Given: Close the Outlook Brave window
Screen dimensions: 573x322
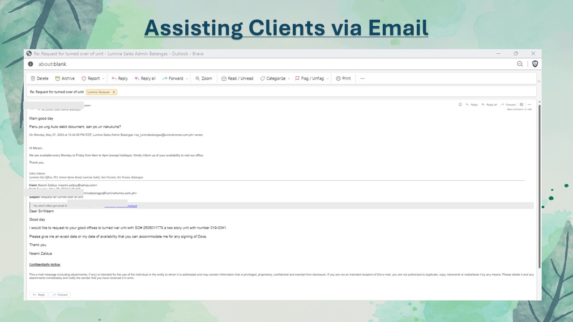Looking at the screenshot, I should pos(533,54).
